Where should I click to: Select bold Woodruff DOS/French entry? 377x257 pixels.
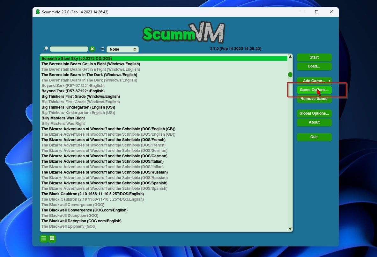point(164,140)
